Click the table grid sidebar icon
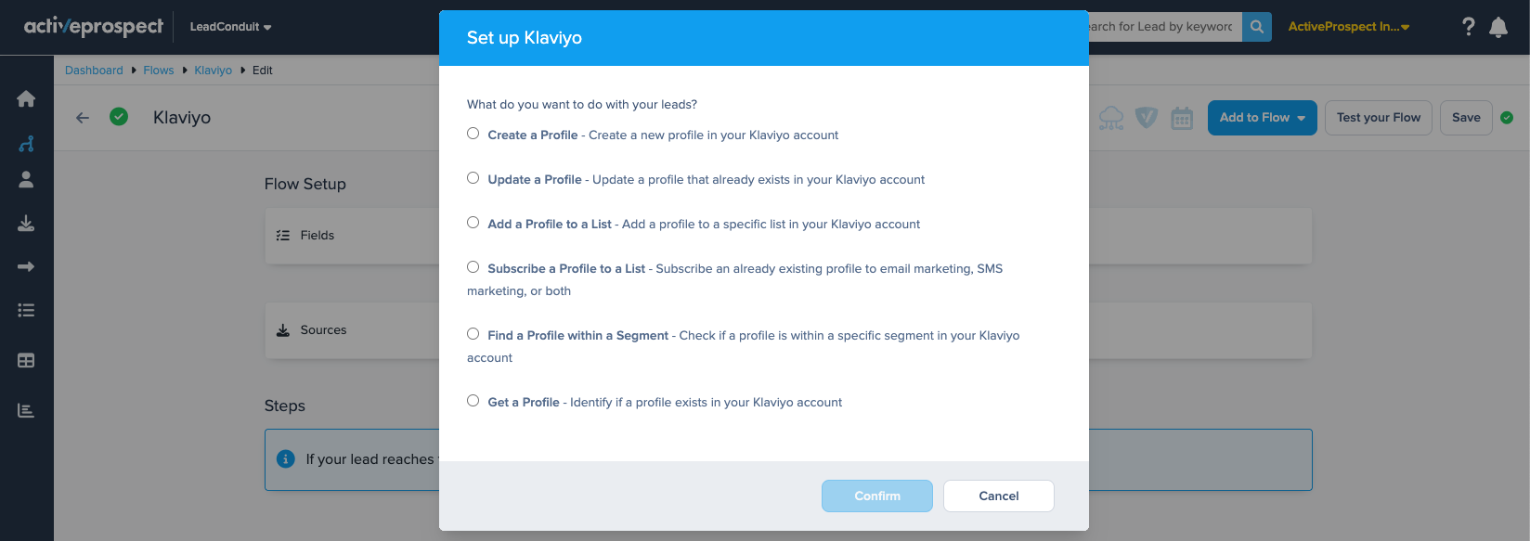This screenshot has height=541, width=1530. click(x=26, y=361)
